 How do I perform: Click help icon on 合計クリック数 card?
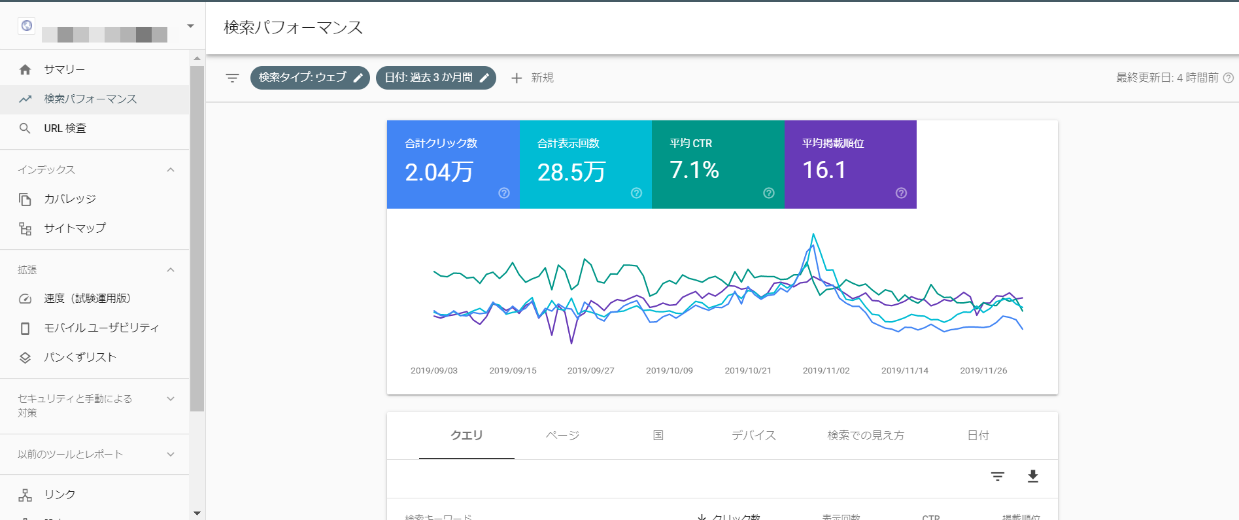(503, 193)
